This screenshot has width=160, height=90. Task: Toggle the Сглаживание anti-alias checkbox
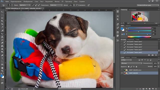click(x=77, y=5)
